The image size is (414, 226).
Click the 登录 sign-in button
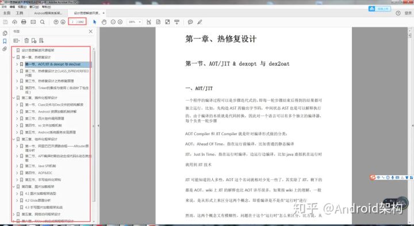408,13
